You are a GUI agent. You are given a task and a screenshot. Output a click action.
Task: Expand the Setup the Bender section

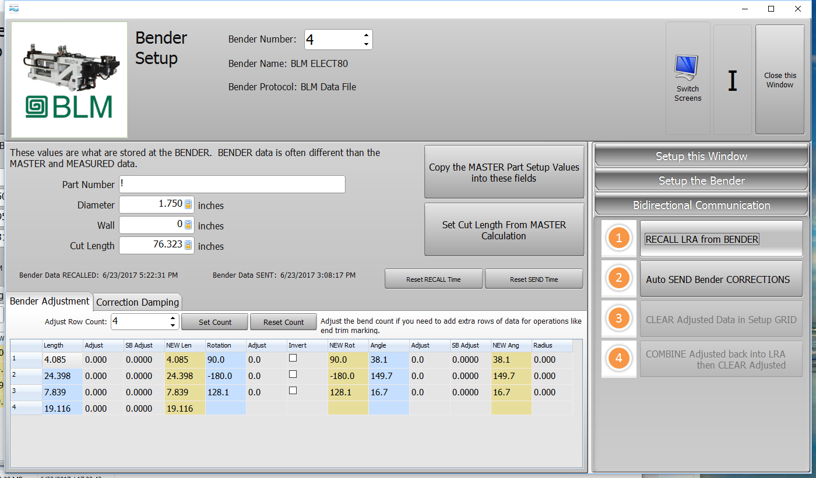pyautogui.click(x=701, y=180)
